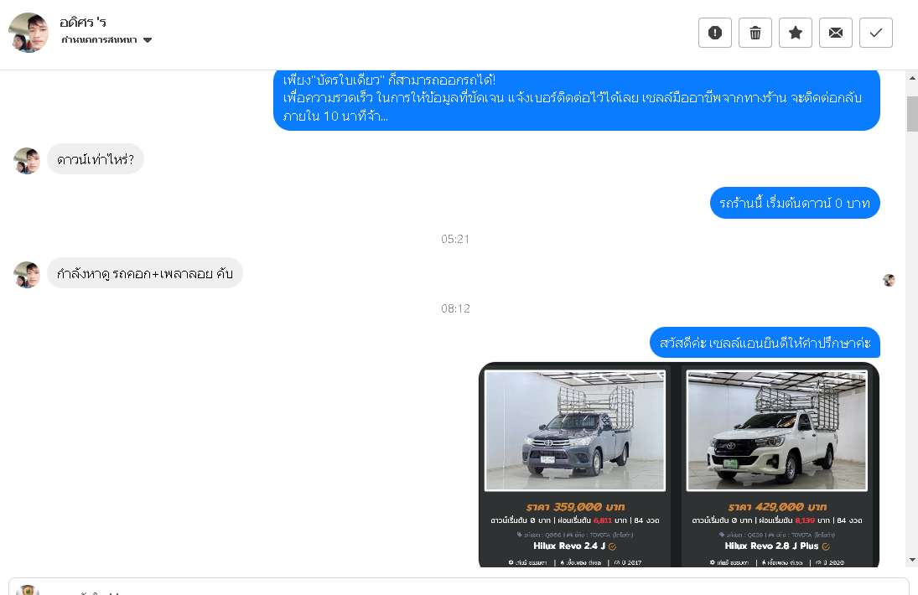The image size is (918, 595).
Task: Delete conversation using trash icon
Action: tap(755, 33)
